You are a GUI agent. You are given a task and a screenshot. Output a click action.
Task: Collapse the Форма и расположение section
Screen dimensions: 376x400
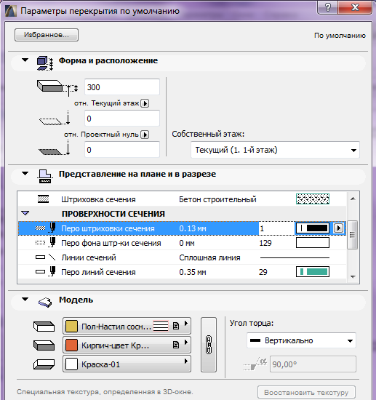pyautogui.click(x=25, y=60)
